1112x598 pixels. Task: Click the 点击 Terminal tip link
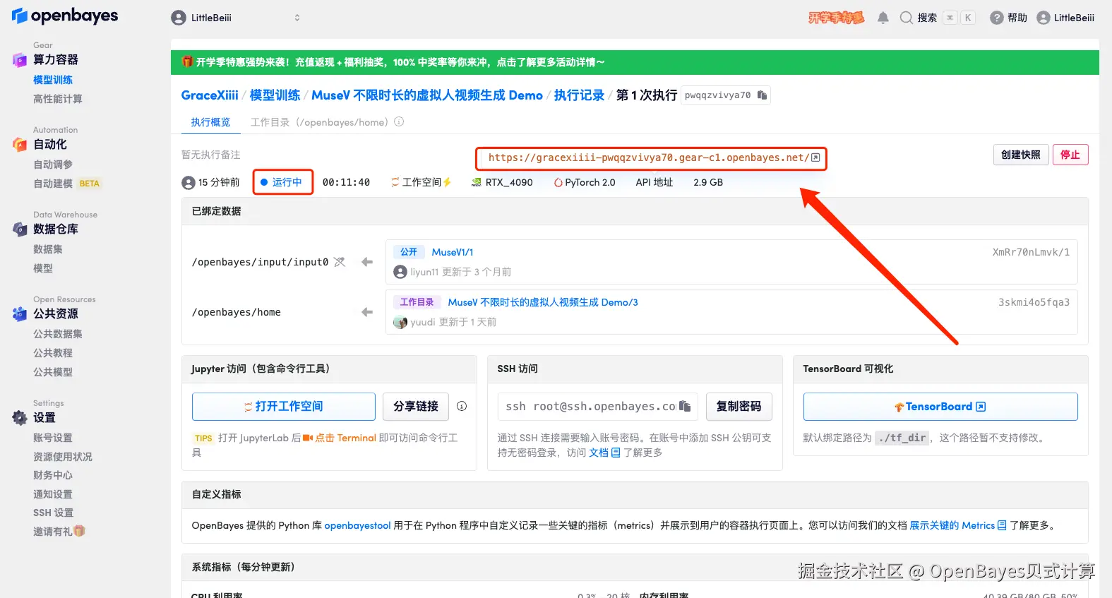[340, 438]
